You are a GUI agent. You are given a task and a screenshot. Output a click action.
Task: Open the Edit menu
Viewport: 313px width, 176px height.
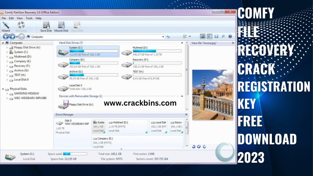tap(11, 18)
